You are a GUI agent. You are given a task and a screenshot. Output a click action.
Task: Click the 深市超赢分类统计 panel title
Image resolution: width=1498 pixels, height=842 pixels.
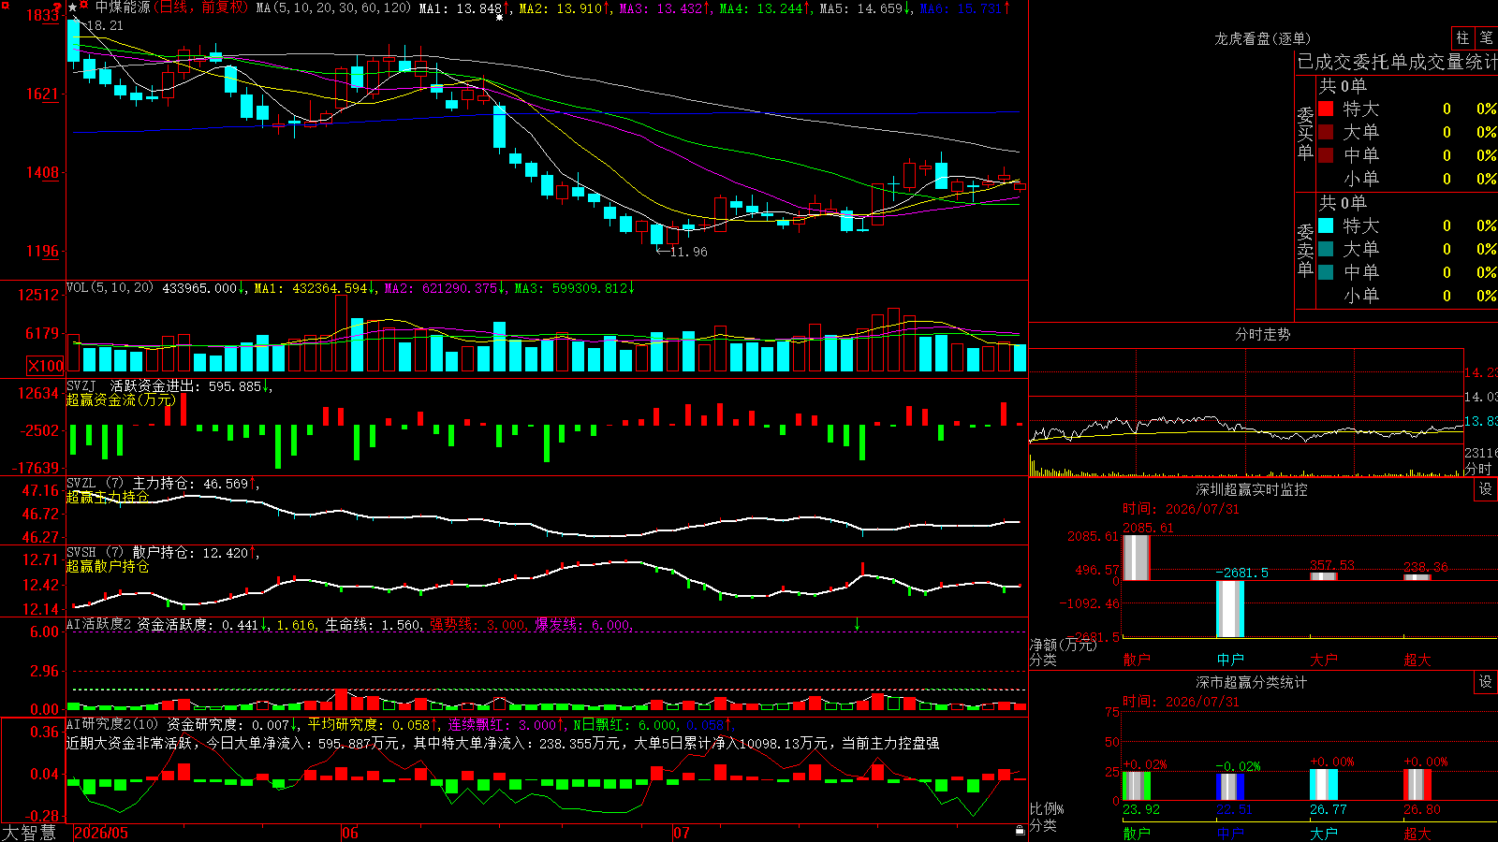1252,682
